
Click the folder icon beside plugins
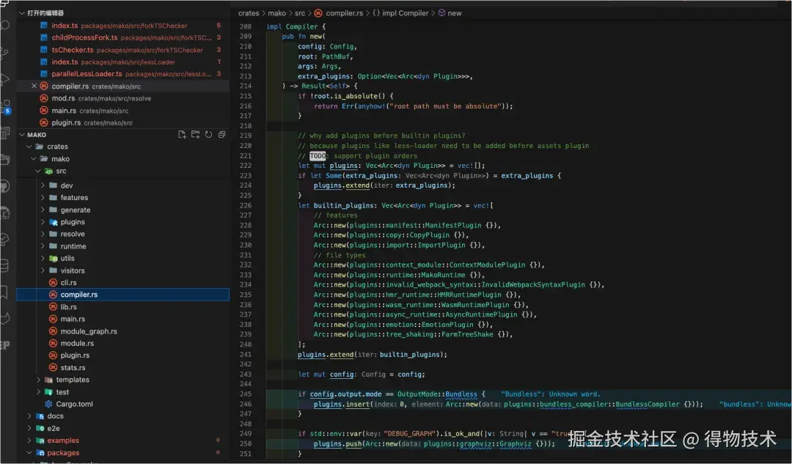coord(53,222)
